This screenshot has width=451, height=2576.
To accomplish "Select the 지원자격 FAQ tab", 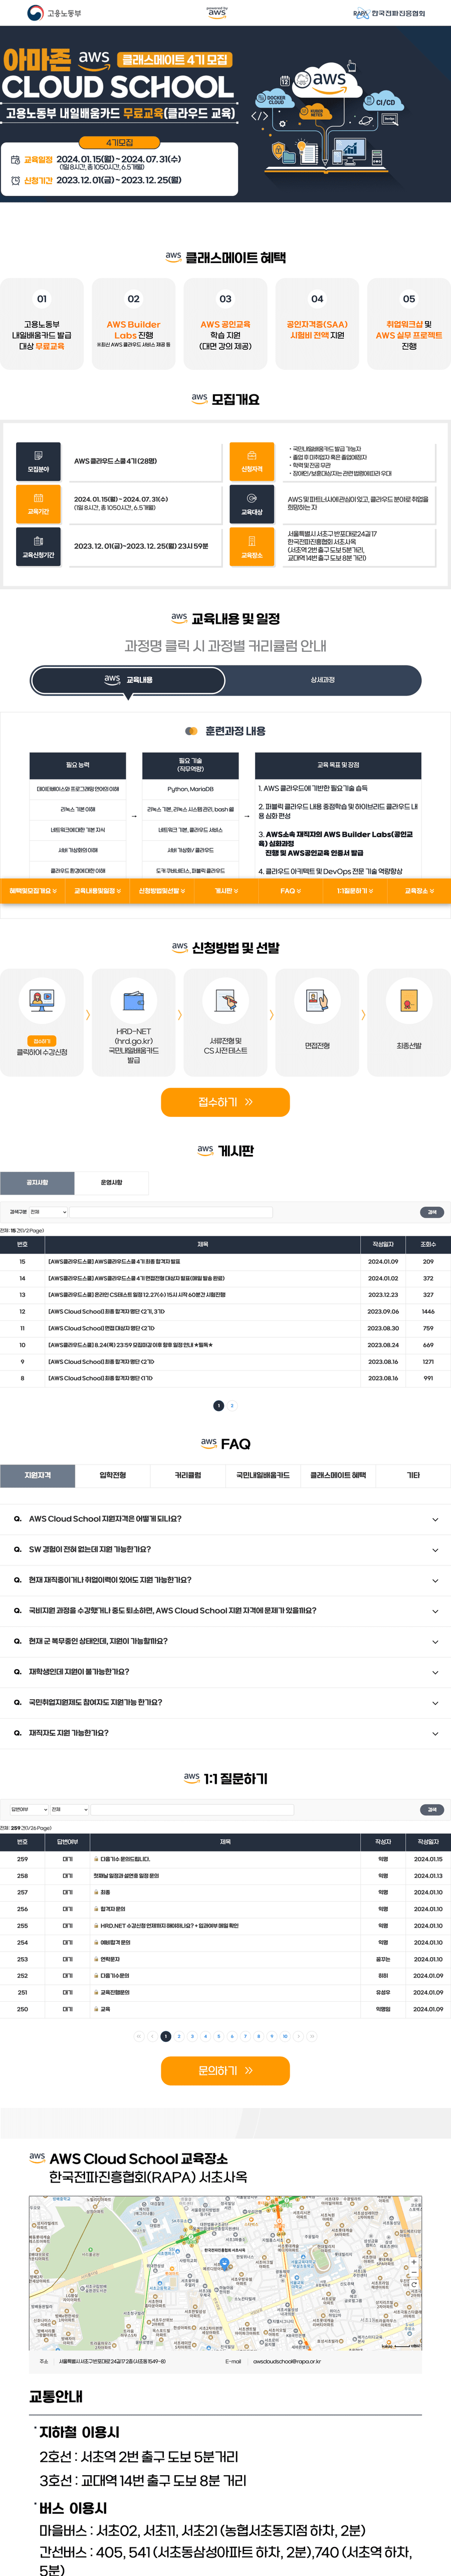I will [37, 1475].
